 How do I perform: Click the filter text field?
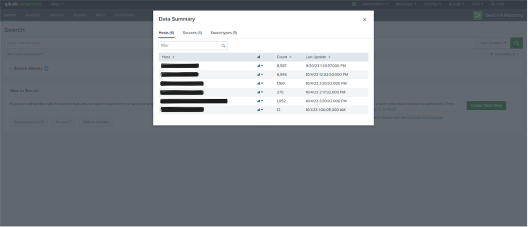(x=189, y=45)
